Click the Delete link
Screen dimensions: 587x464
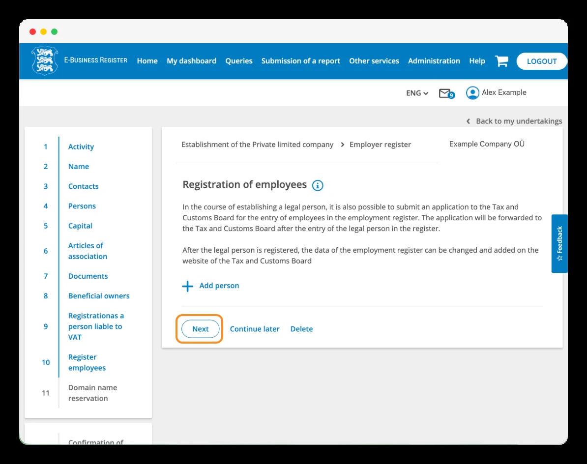pos(301,329)
